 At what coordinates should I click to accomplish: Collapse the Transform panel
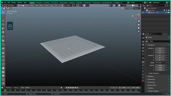[151, 45]
